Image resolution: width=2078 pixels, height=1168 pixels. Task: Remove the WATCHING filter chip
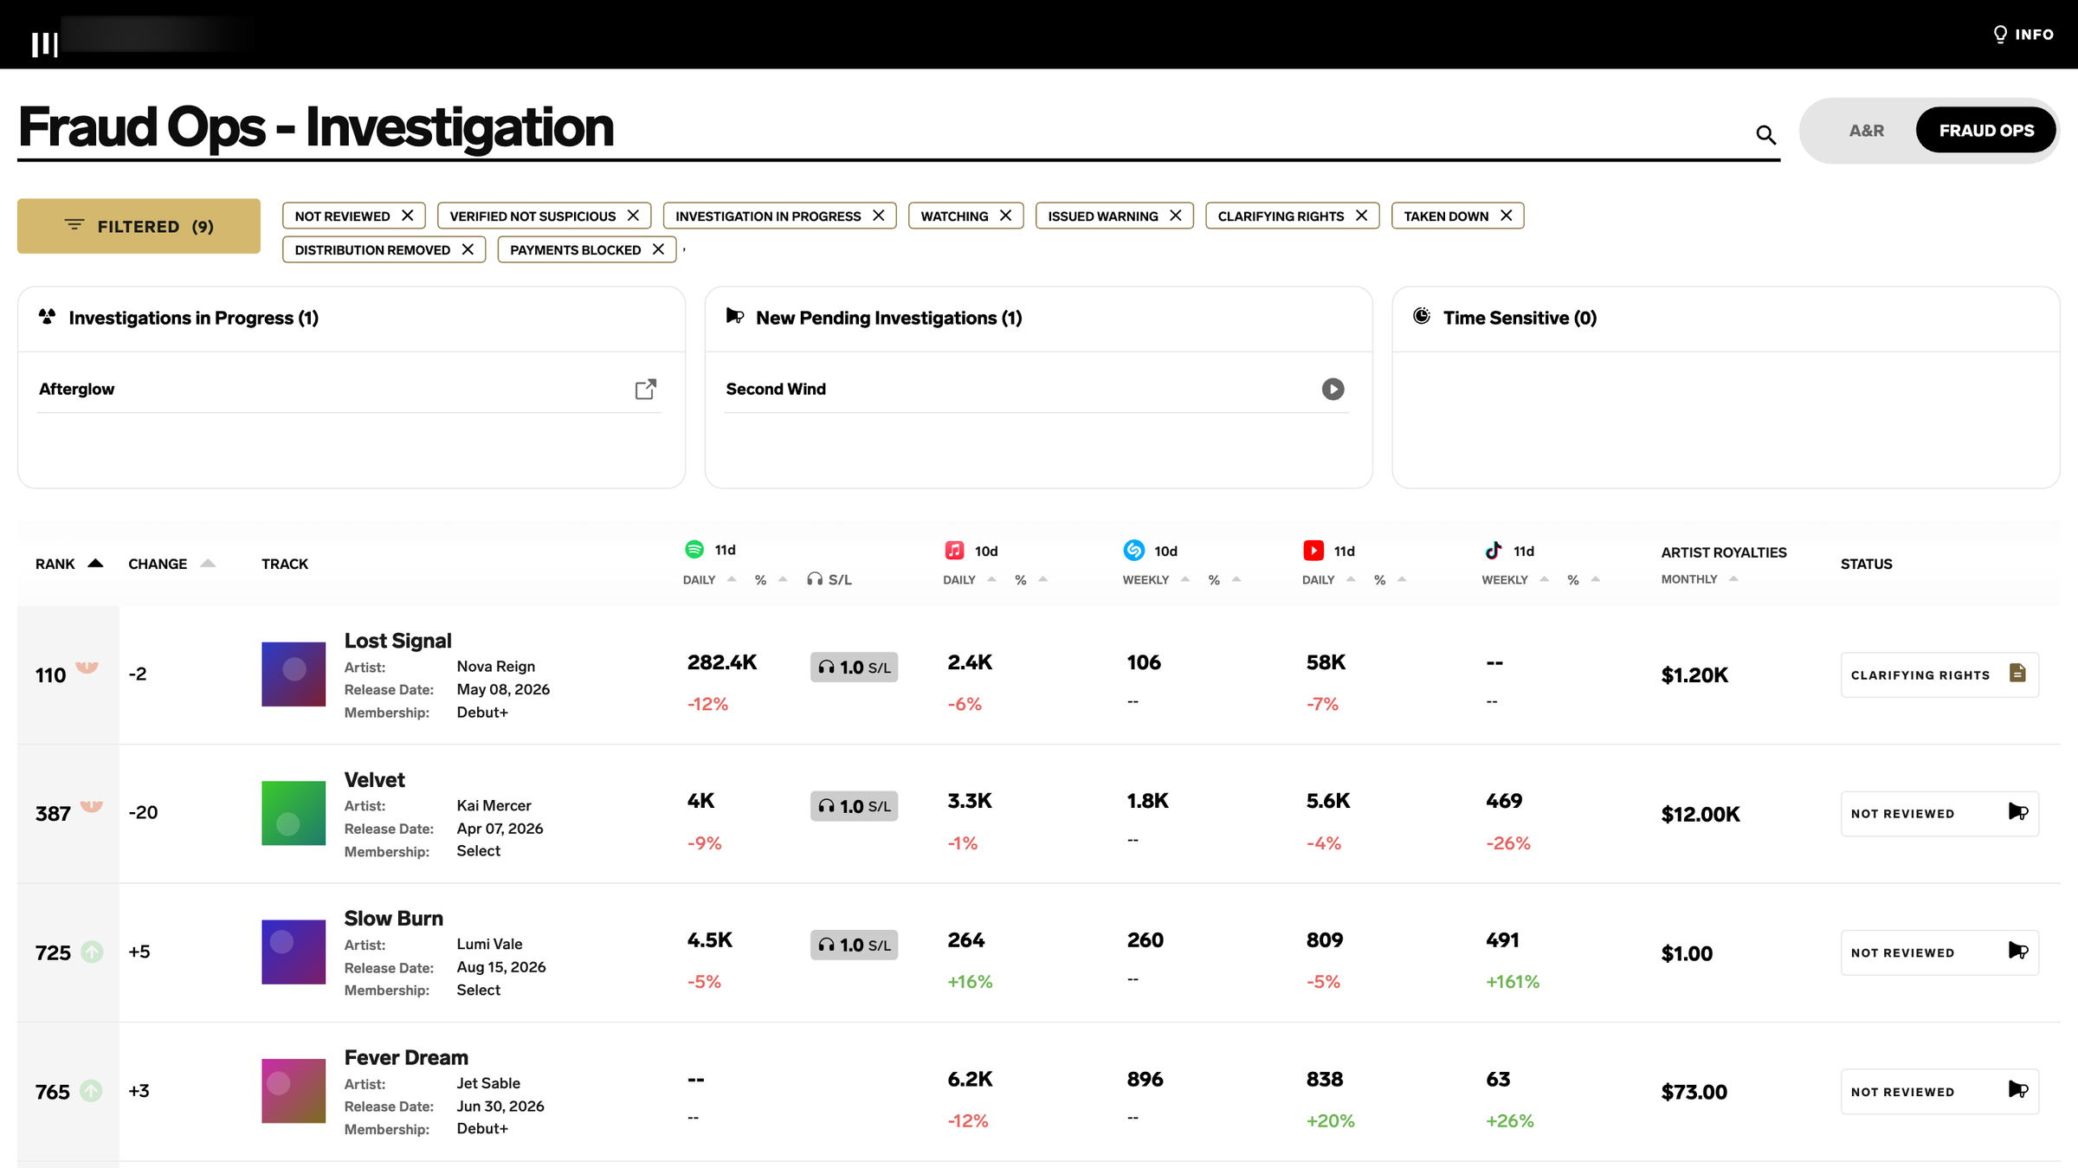tap(1005, 216)
